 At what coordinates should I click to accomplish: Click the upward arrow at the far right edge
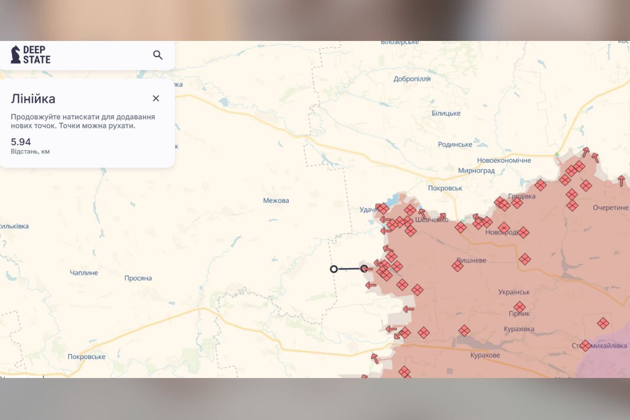622,181
